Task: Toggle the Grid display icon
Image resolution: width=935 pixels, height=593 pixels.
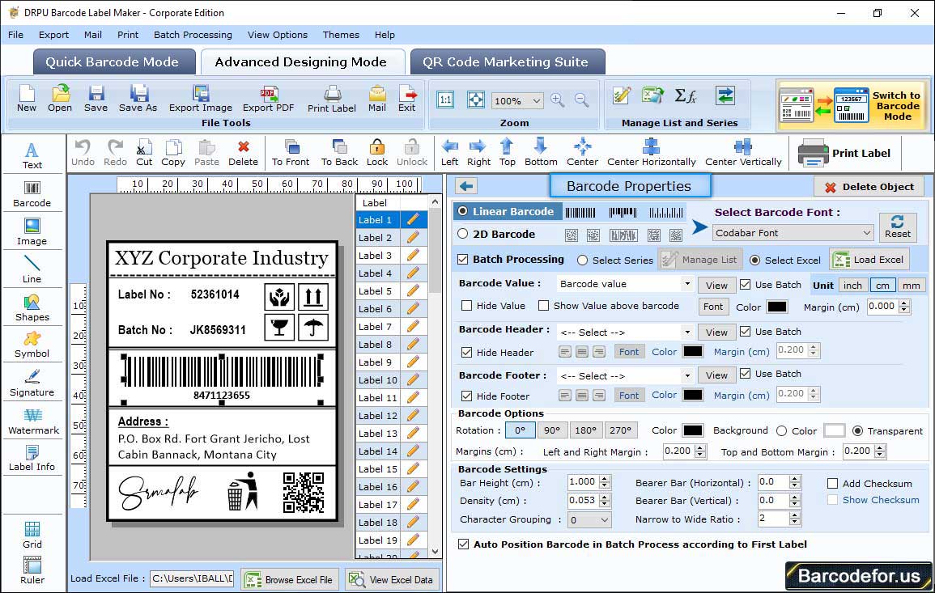Action: pos(32,535)
